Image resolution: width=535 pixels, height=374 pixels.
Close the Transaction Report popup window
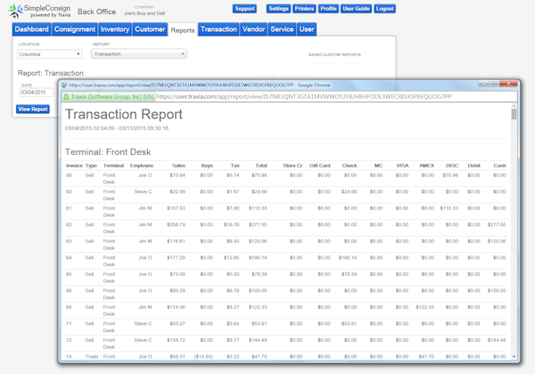[x=506, y=84]
